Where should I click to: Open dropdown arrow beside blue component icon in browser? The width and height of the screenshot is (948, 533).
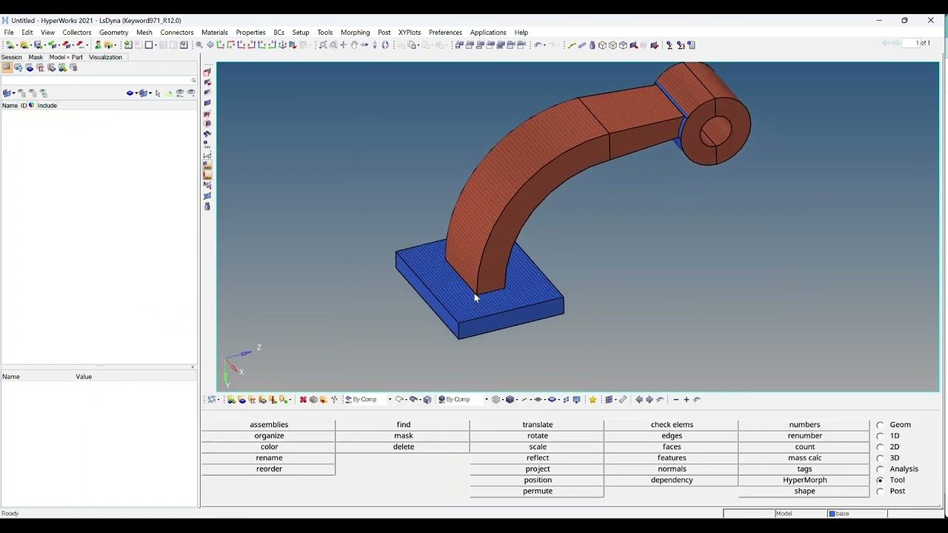pyautogui.click(x=137, y=93)
